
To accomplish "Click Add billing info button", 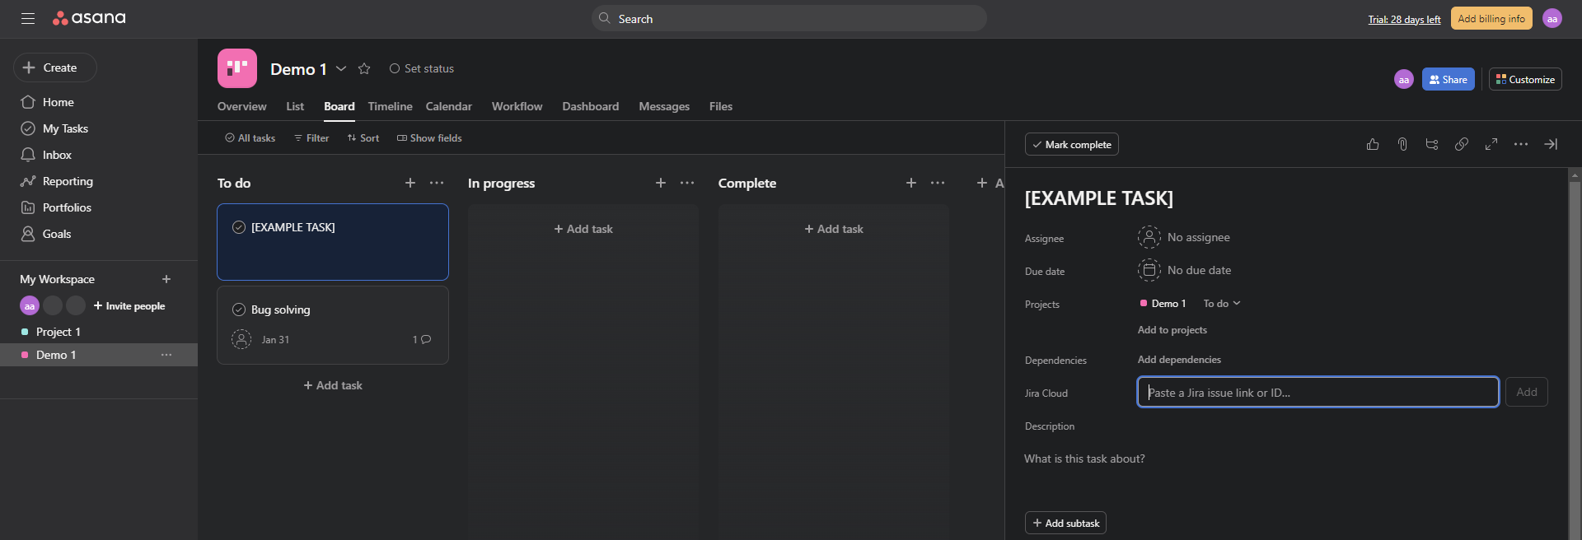I will click(x=1491, y=18).
